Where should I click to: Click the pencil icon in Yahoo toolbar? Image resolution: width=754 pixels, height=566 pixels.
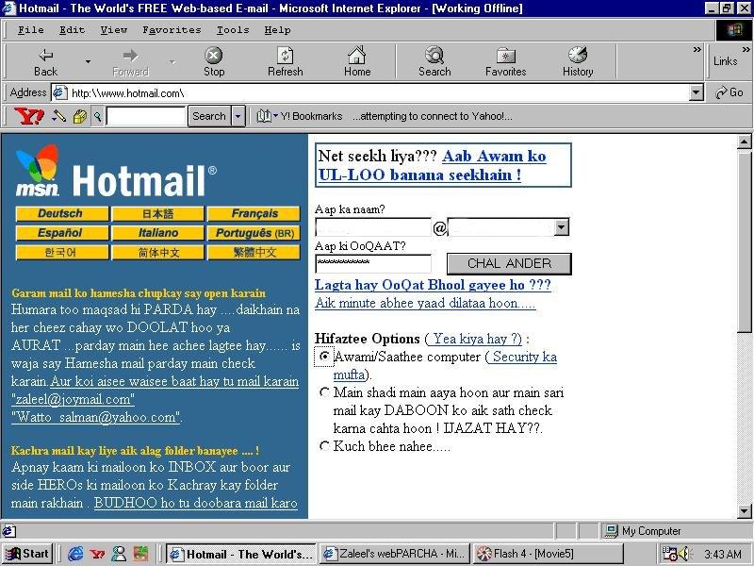(59, 116)
